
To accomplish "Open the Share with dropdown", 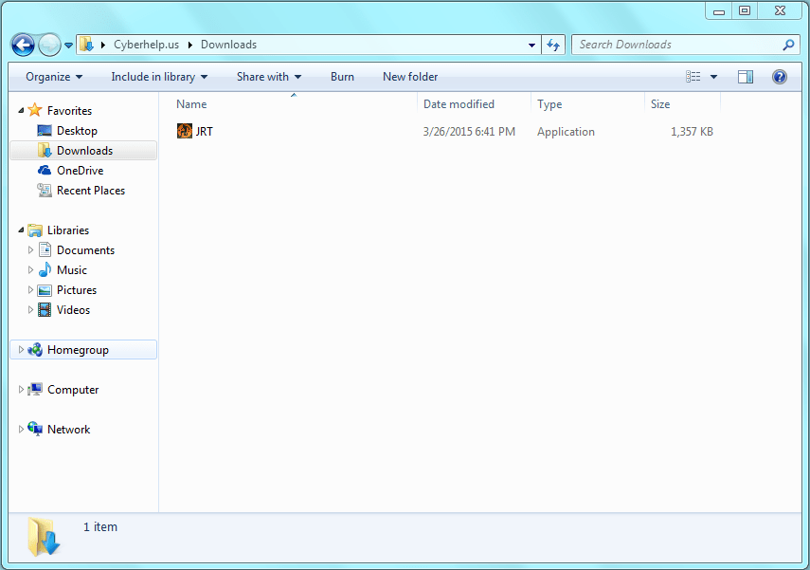I will (x=268, y=77).
